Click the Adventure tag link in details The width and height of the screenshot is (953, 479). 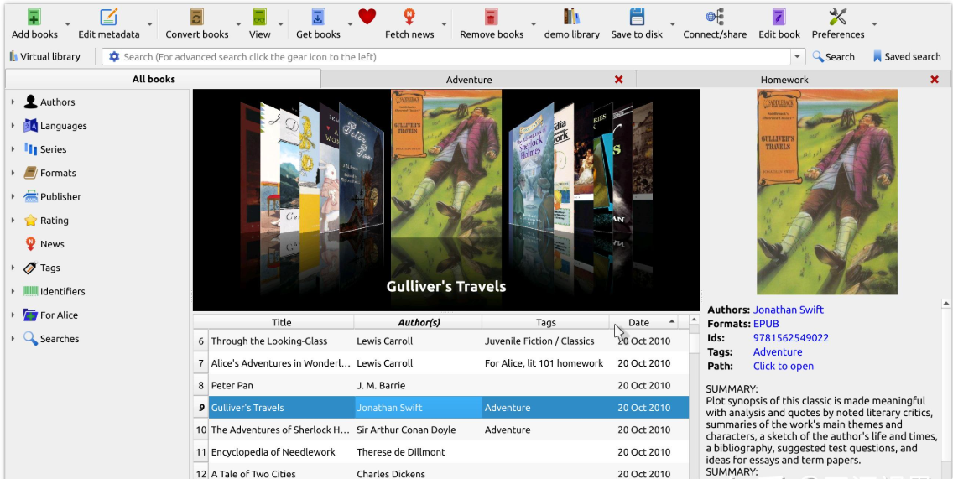coord(778,351)
